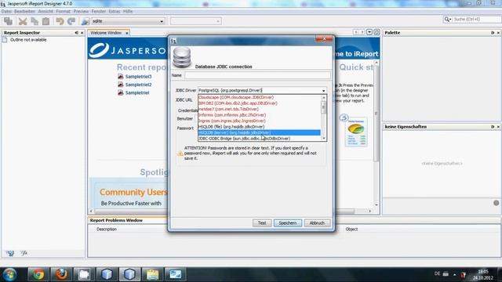Select Informix driver in list
502x282 pixels.
pos(259,115)
